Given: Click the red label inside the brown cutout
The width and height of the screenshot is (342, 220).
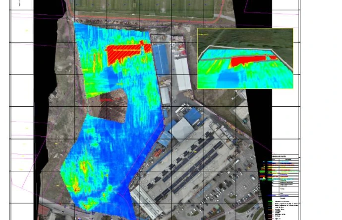Looking at the screenshot, I should pos(105,100).
